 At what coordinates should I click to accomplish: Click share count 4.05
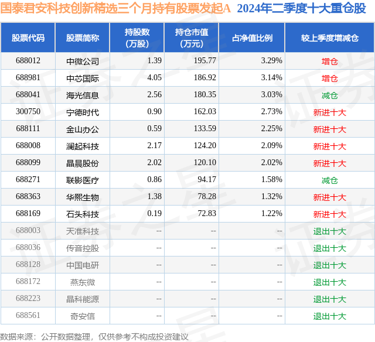(x=155, y=78)
